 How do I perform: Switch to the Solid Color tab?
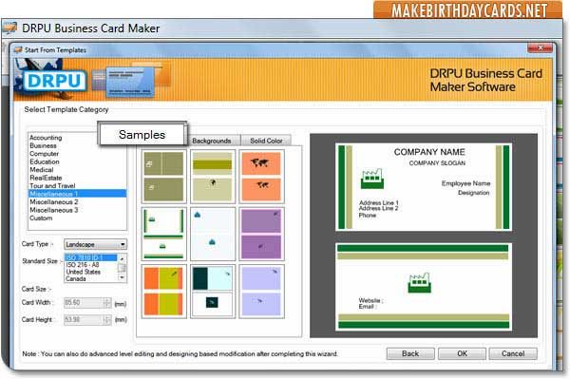click(266, 141)
